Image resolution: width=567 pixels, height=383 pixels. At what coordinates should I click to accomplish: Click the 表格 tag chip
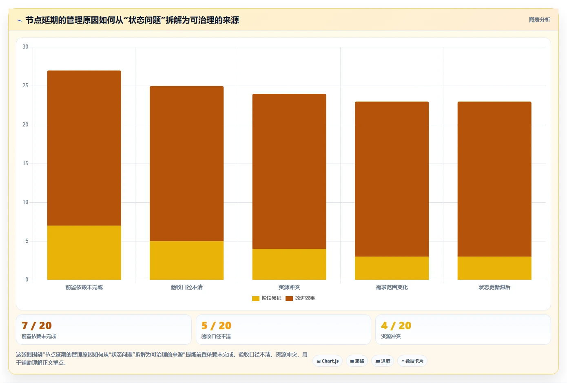(357, 361)
